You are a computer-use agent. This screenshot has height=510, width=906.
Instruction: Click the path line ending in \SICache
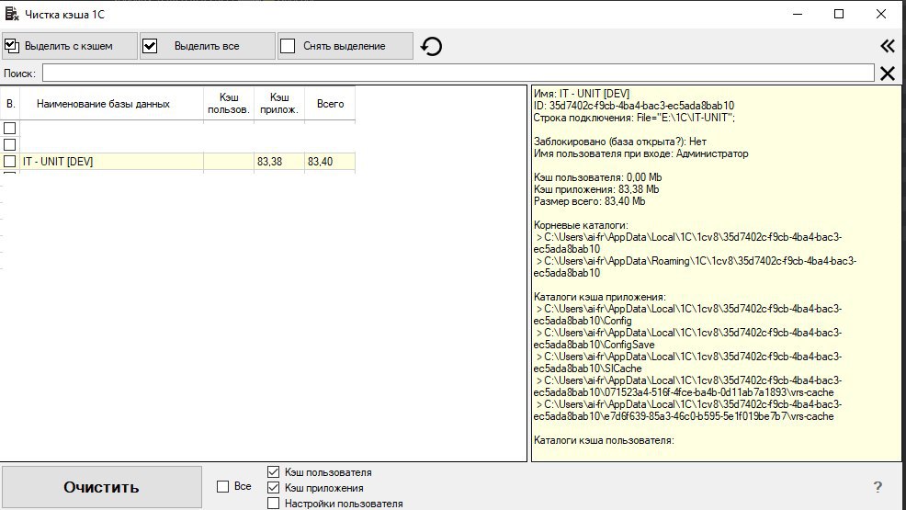[x=687, y=362]
